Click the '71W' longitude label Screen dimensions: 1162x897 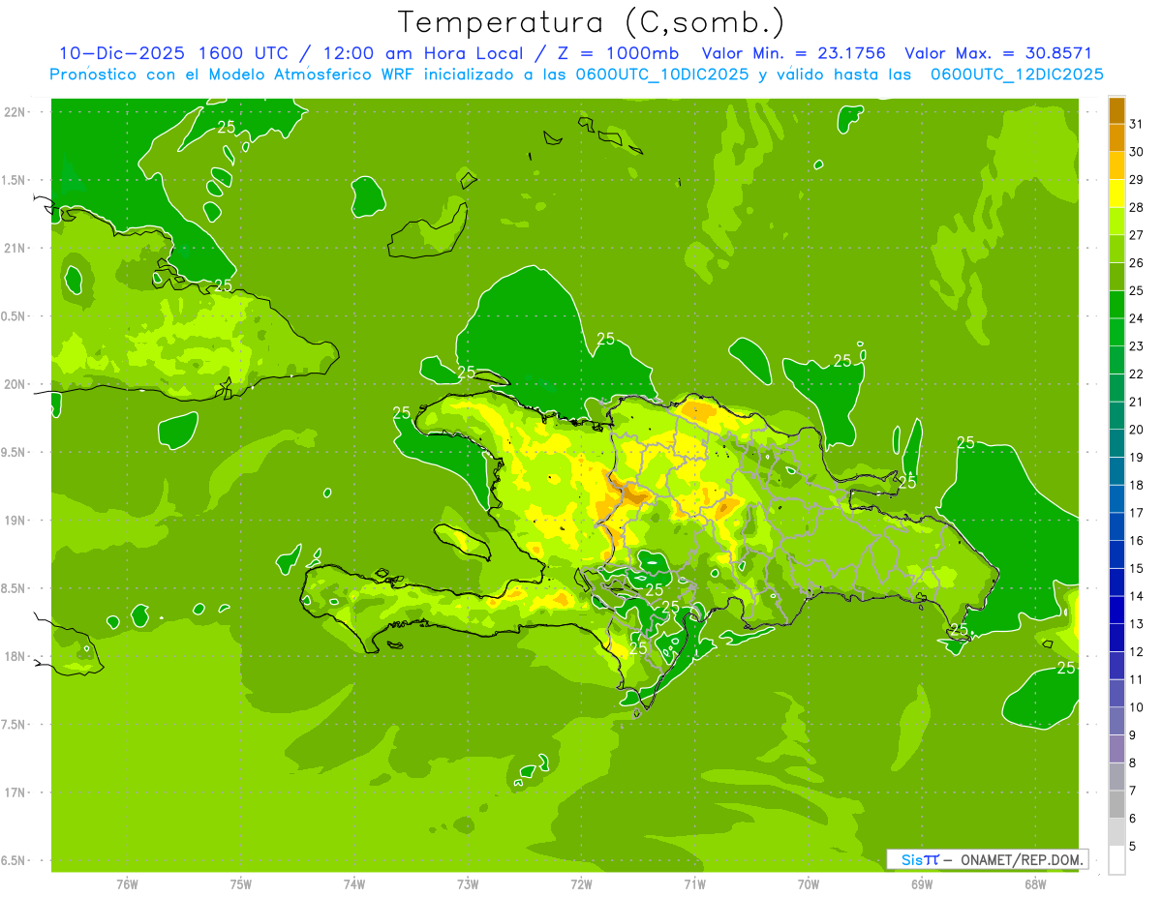point(694,883)
